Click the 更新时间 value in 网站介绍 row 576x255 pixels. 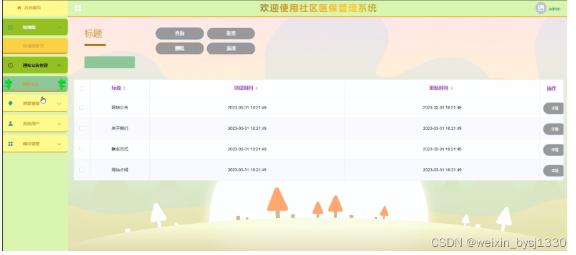pyautogui.click(x=442, y=169)
